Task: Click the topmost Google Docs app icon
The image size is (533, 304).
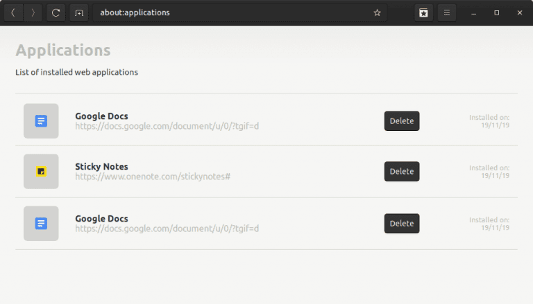Action: pos(41,121)
